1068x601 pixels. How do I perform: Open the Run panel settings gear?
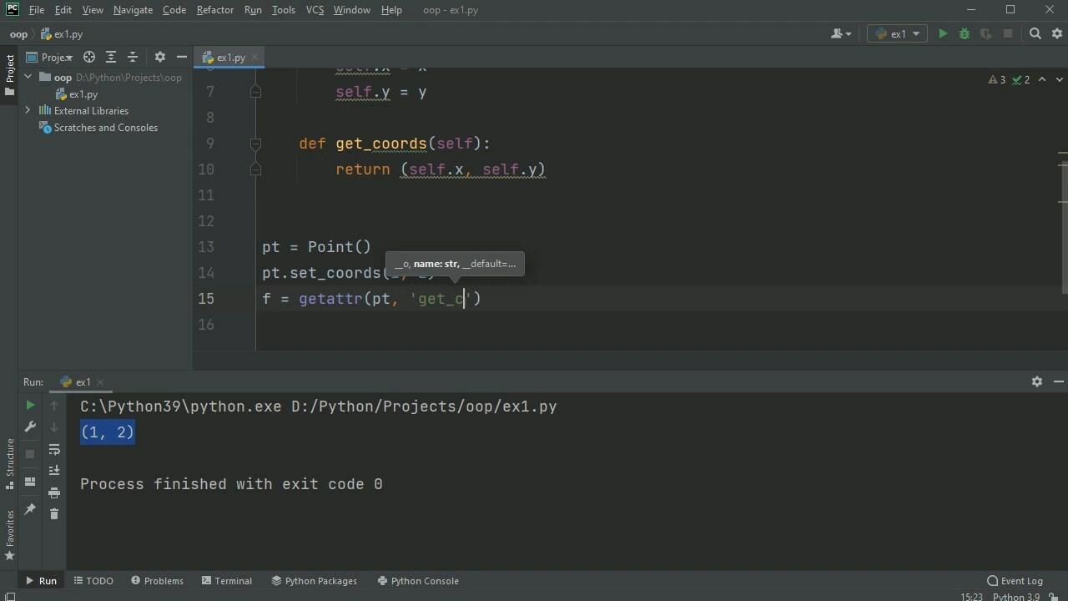point(1037,381)
